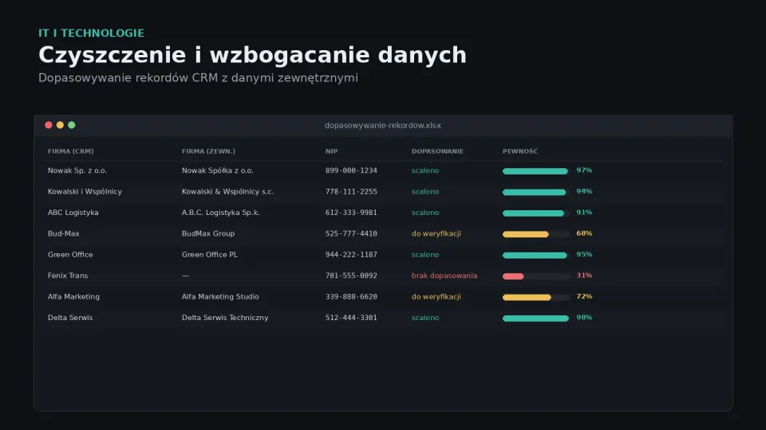Select the Green Office PL cell
Image resolution: width=766 pixels, height=430 pixels.
tap(210, 255)
